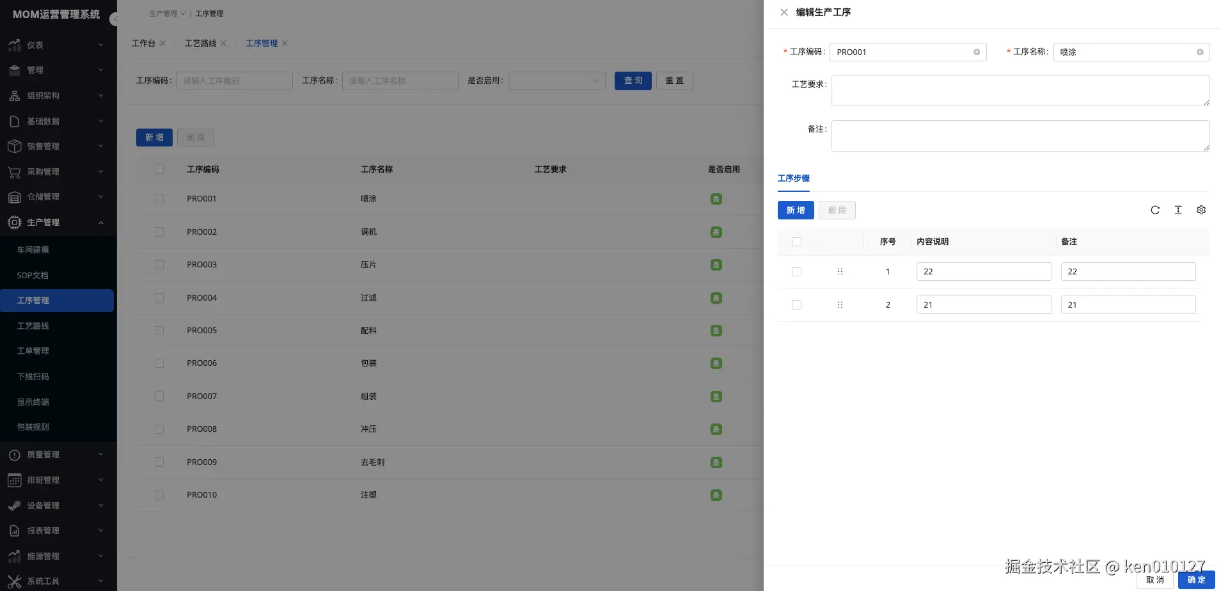This screenshot has height=591, width=1221.
Task: Select the 工序步骤 tab in drawer
Action: tap(794, 178)
